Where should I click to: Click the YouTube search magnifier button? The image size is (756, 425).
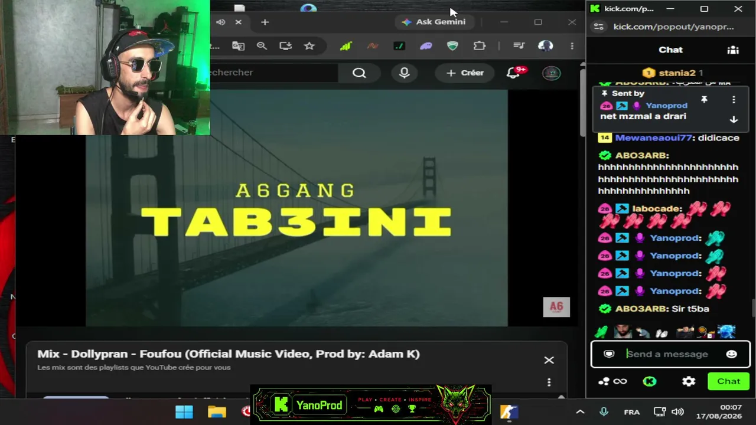359,73
